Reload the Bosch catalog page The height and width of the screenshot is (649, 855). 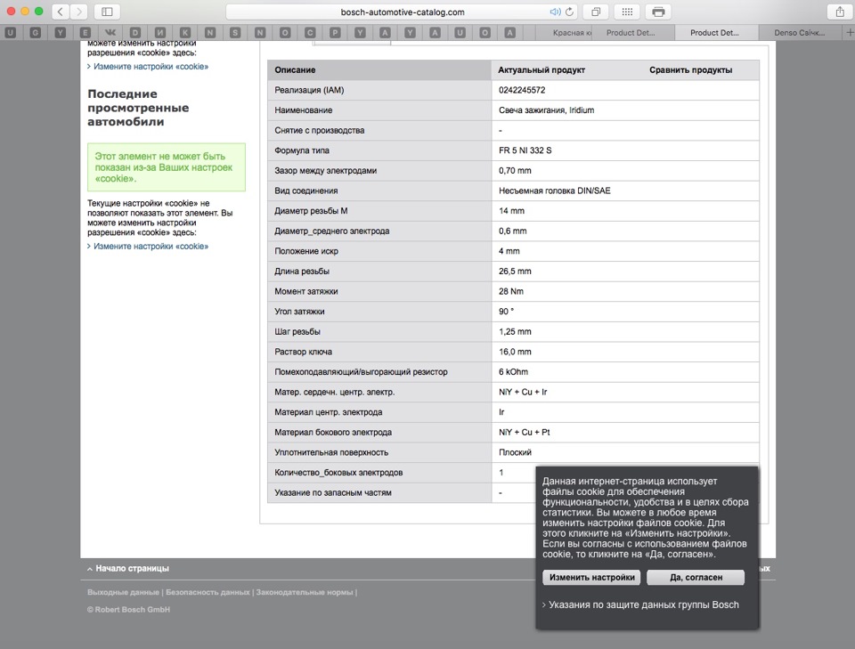pyautogui.click(x=569, y=12)
